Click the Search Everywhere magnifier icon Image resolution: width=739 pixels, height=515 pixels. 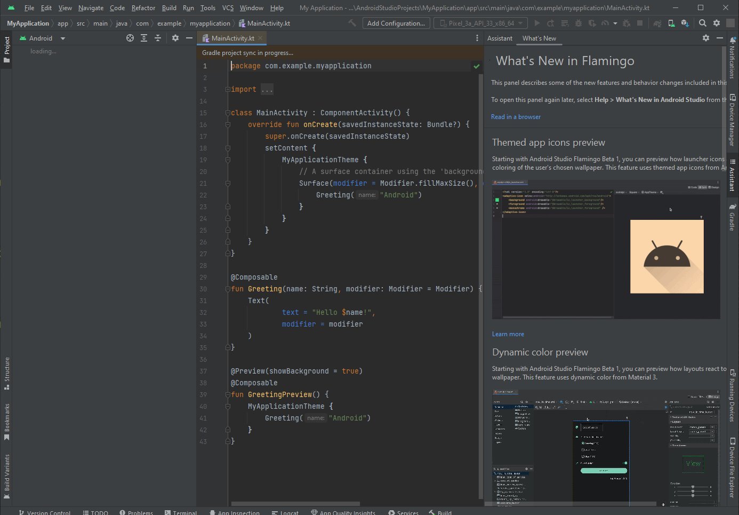point(703,23)
